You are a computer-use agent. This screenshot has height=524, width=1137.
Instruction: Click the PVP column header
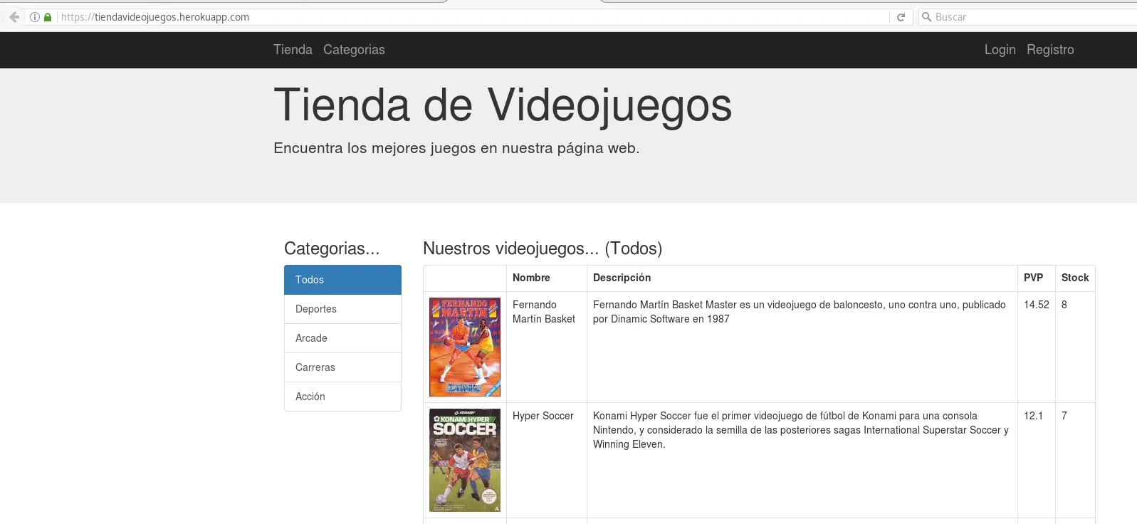point(1033,278)
